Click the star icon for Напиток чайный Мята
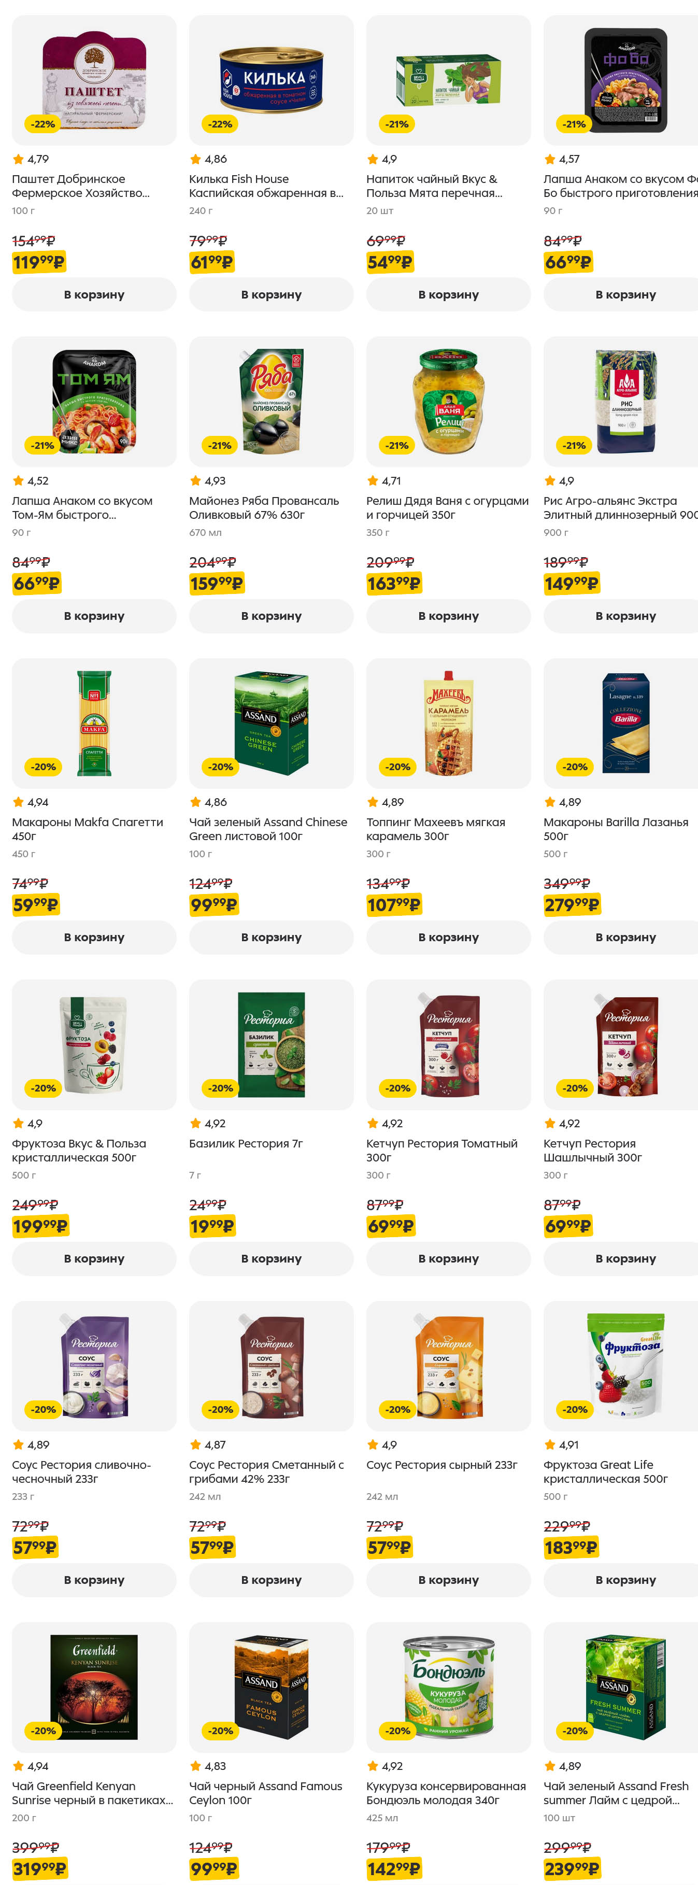Viewport: 698px width, 1885px height. pos(373,160)
